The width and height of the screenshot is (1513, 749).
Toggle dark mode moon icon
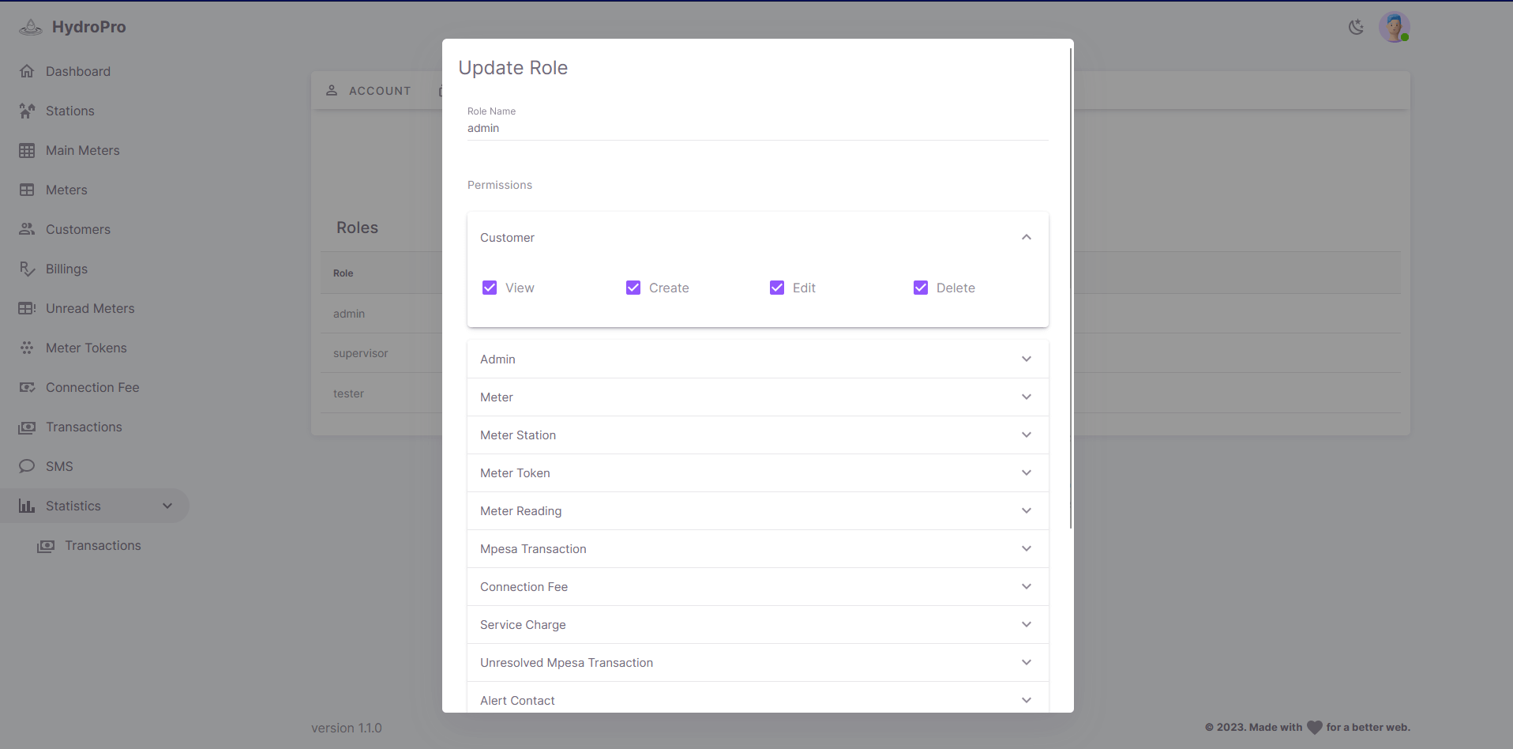[x=1356, y=27]
